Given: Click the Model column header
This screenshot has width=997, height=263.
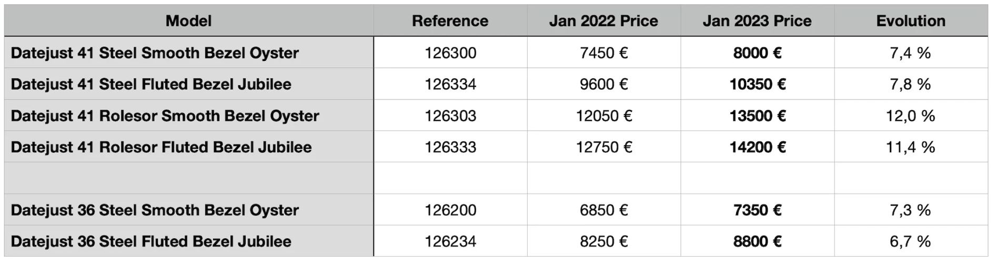Looking at the screenshot, I should click(188, 21).
